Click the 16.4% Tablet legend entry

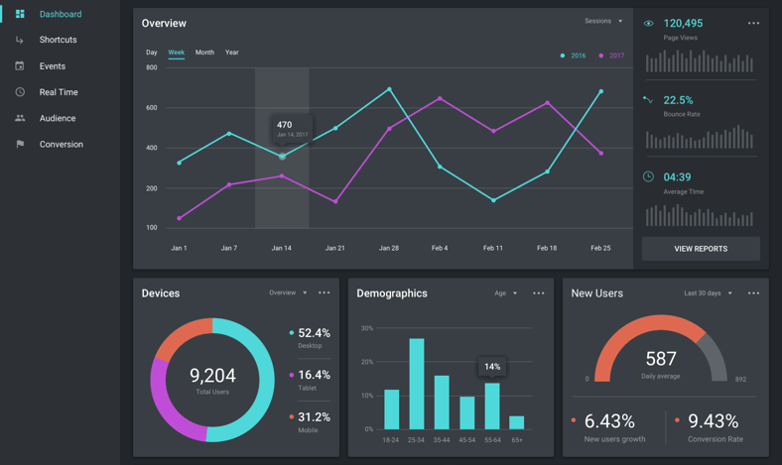tap(310, 381)
